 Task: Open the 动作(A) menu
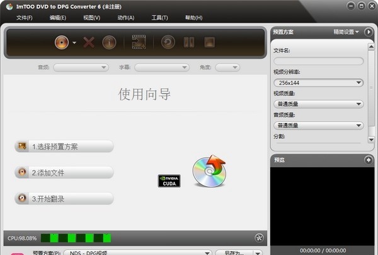click(x=126, y=18)
